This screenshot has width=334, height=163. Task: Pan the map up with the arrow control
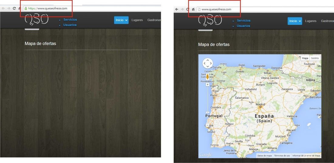[x=208, y=60]
